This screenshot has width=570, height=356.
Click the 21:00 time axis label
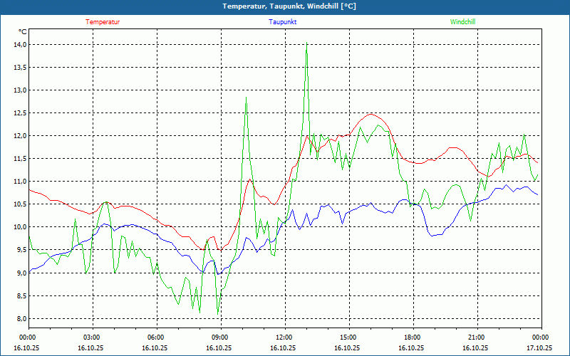point(477,337)
